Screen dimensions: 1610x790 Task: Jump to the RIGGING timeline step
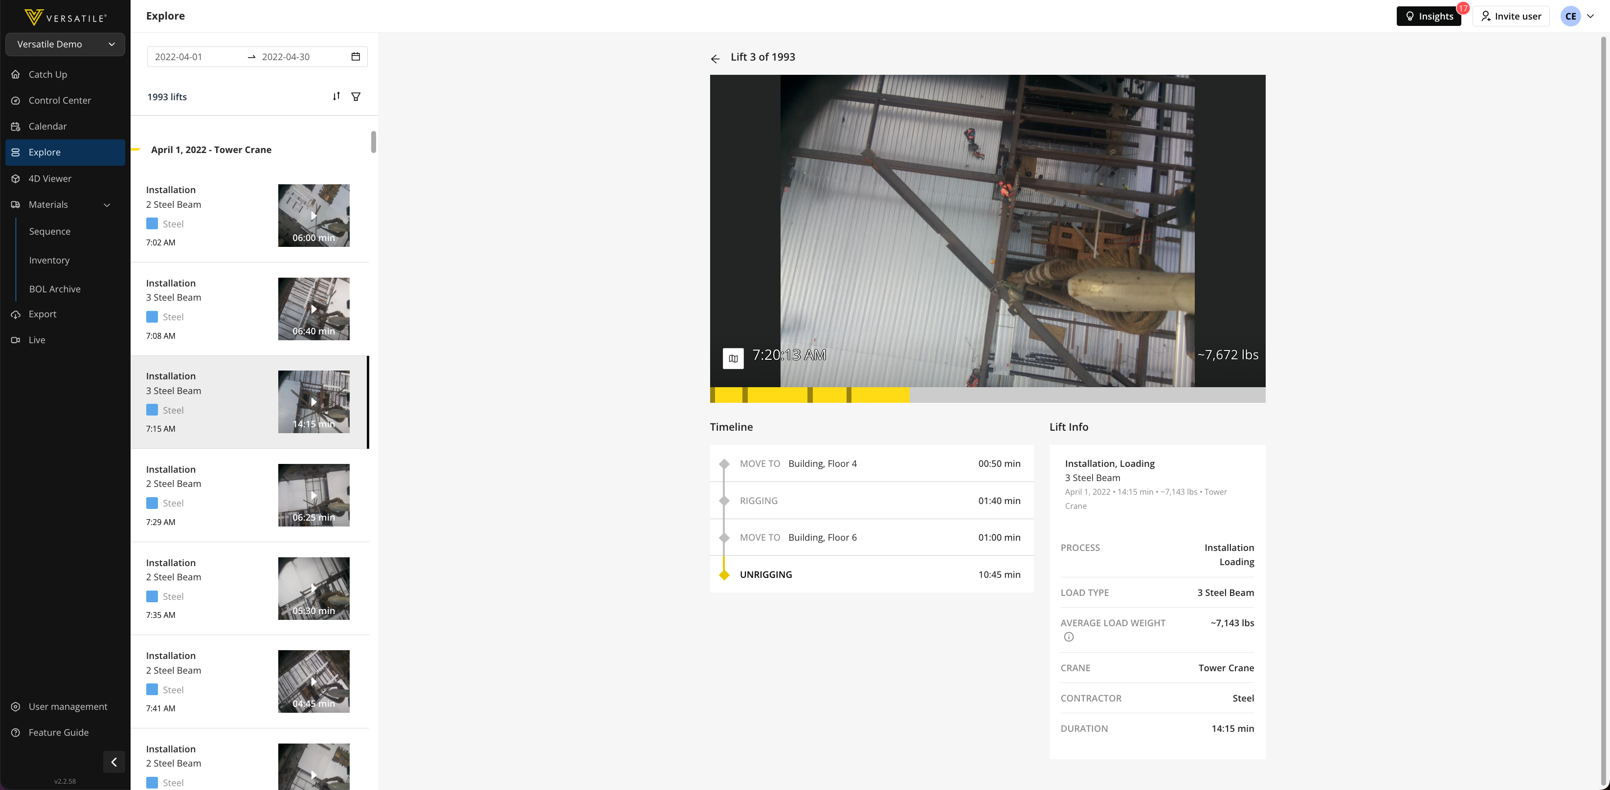pyautogui.click(x=871, y=500)
